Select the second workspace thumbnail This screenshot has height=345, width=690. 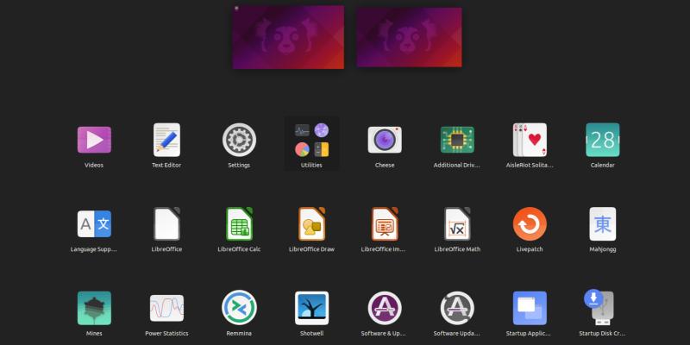[409, 39]
